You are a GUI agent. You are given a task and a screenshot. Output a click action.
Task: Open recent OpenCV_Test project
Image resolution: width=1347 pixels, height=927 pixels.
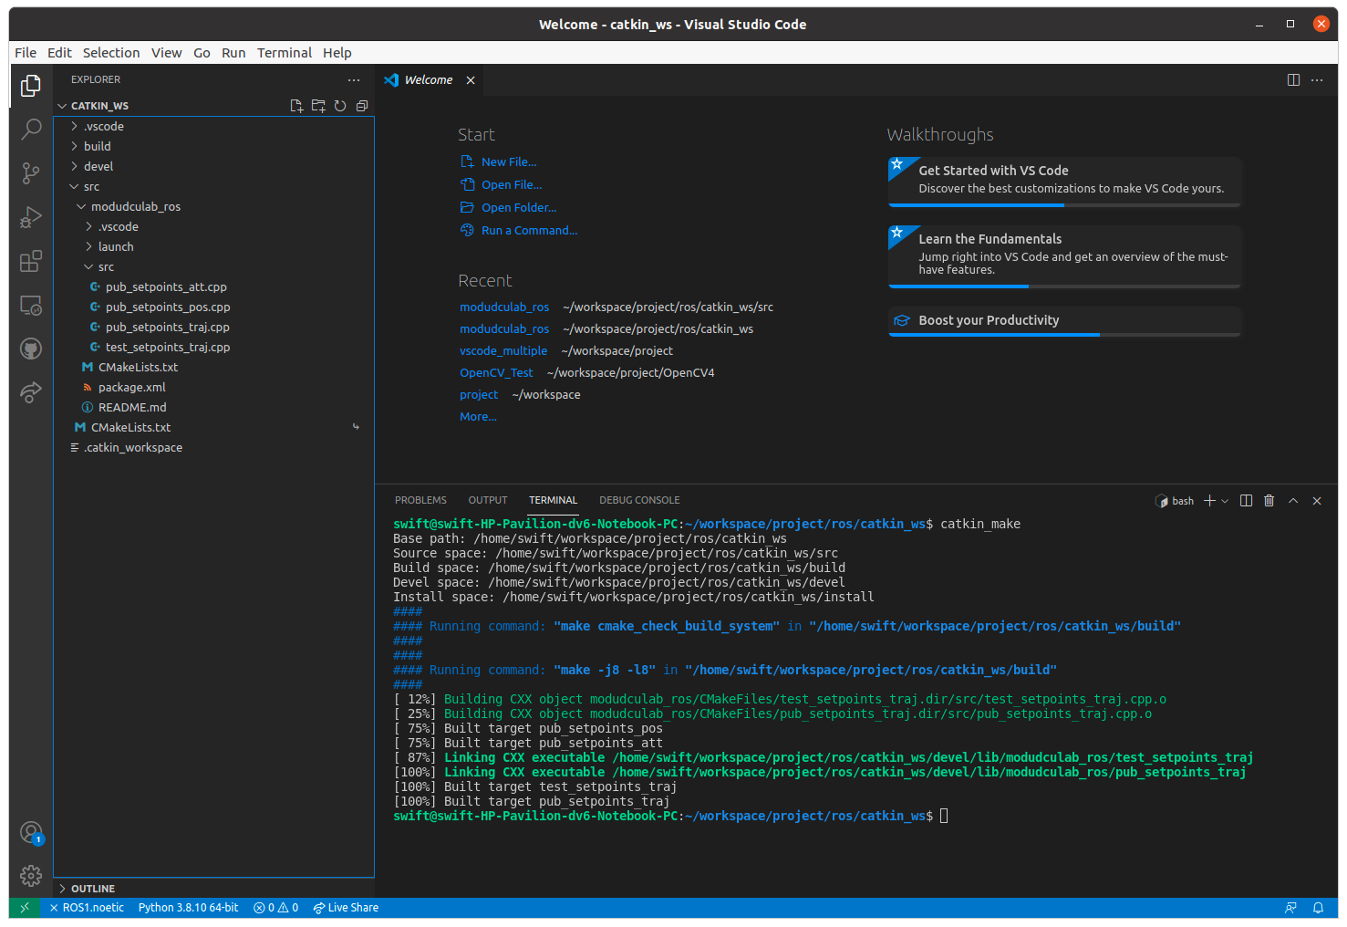click(x=496, y=372)
